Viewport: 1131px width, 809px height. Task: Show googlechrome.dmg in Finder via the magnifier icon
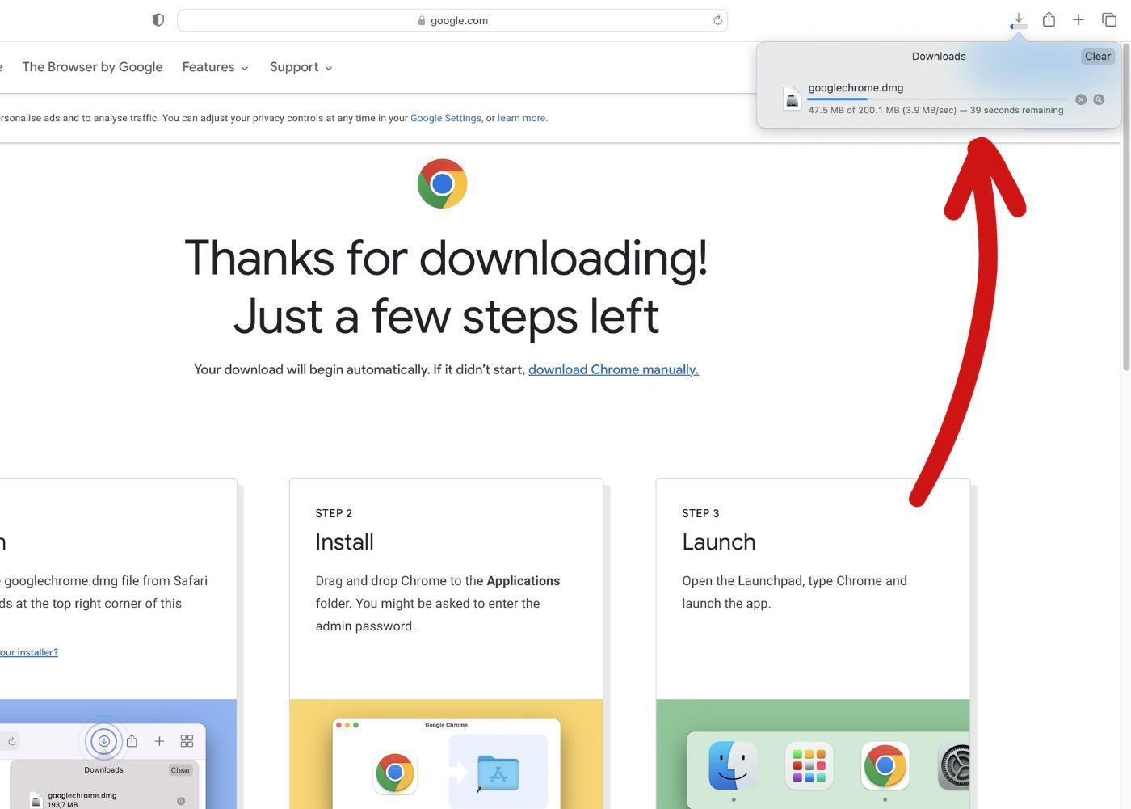click(1099, 99)
